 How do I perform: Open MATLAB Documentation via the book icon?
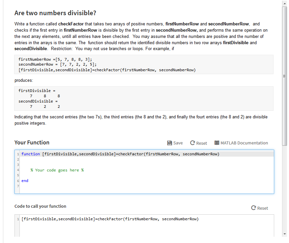click(217, 143)
